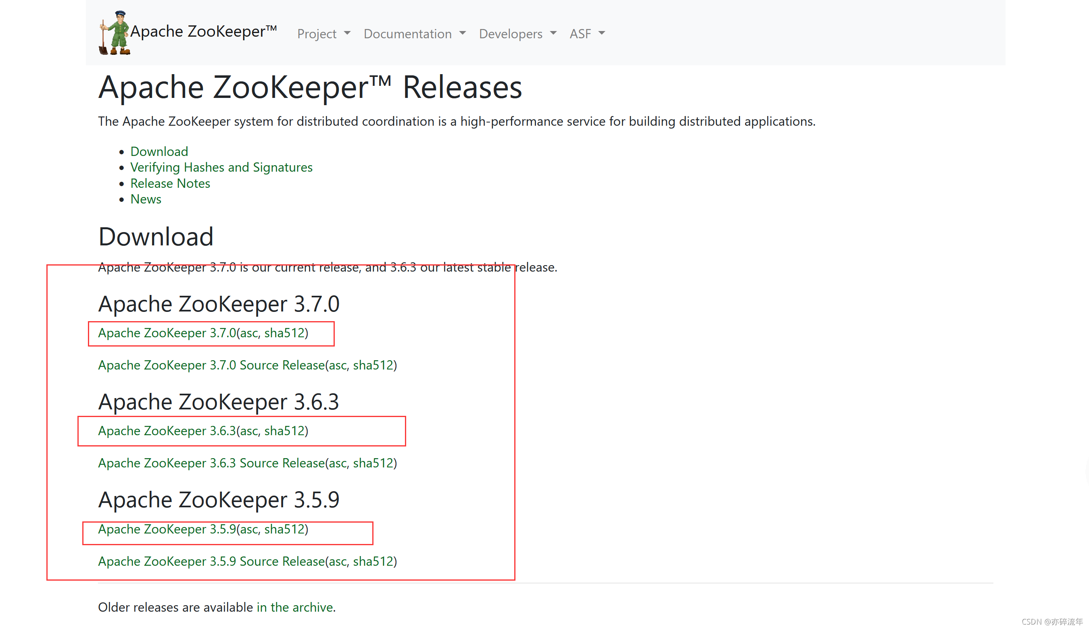Click the ZooKeeper mascot logo icon
This screenshot has width=1089, height=629.
(115, 33)
